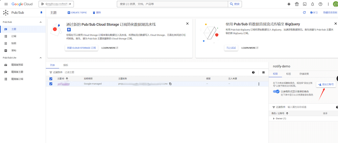Image resolution: width=338 pixels, height=143 pixels.
Task: Click the CREATE TOPIC button
Action: pos(77,12)
